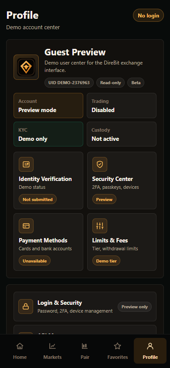This screenshot has width=170, height=368.
Task: Click the Security Center shield icon
Action: point(100,164)
